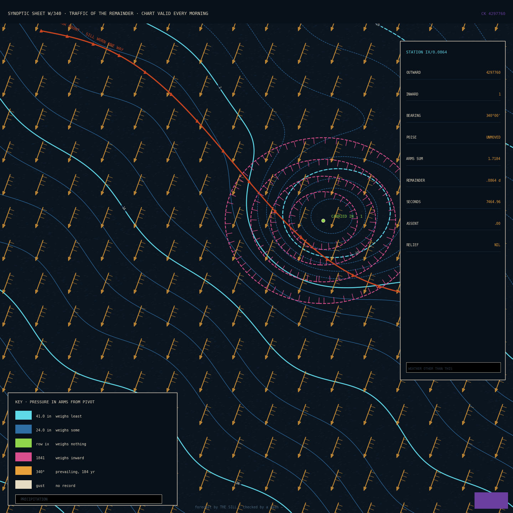
Task: Click the PRECIPITATION input field
Action: click(88, 499)
